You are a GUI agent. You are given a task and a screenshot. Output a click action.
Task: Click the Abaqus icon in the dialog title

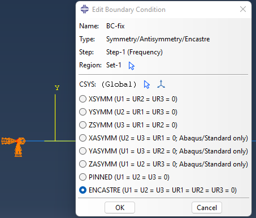pyautogui.click(x=85, y=9)
